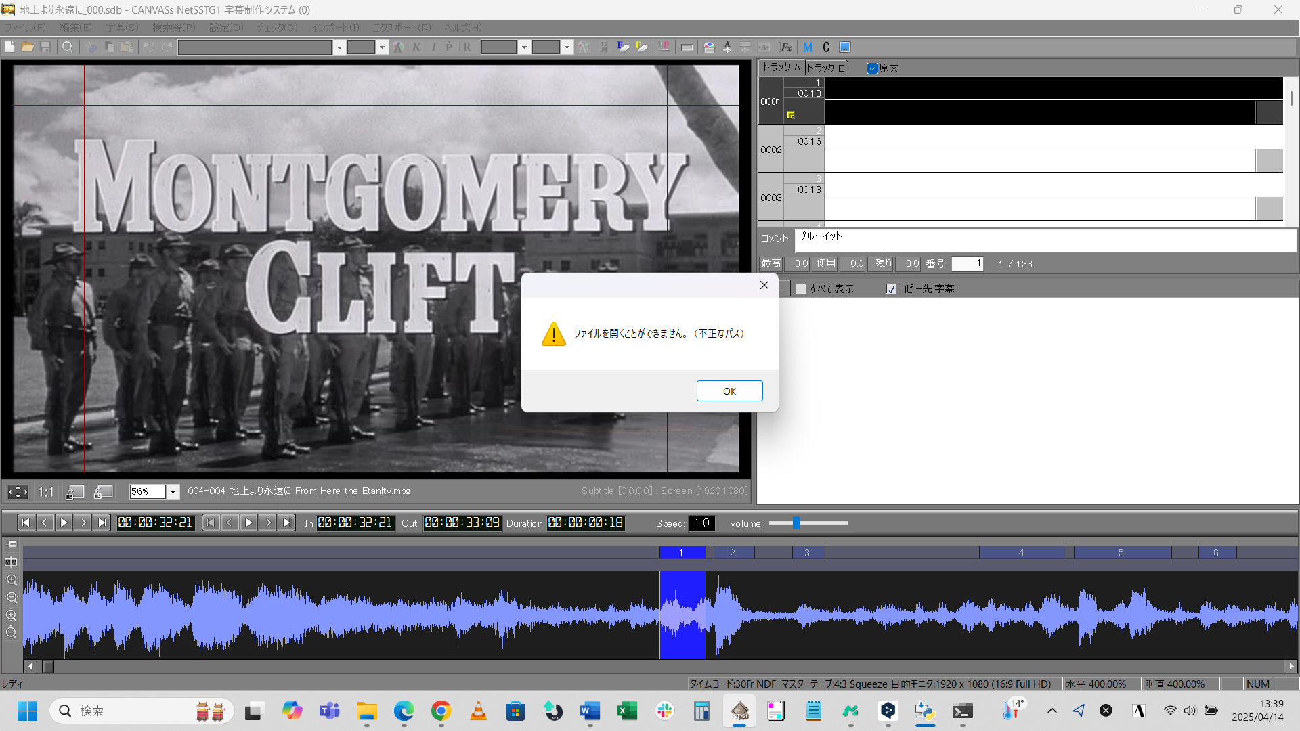Select subtitle block 2 on the timeline
The width and height of the screenshot is (1300, 731).
pos(733,553)
